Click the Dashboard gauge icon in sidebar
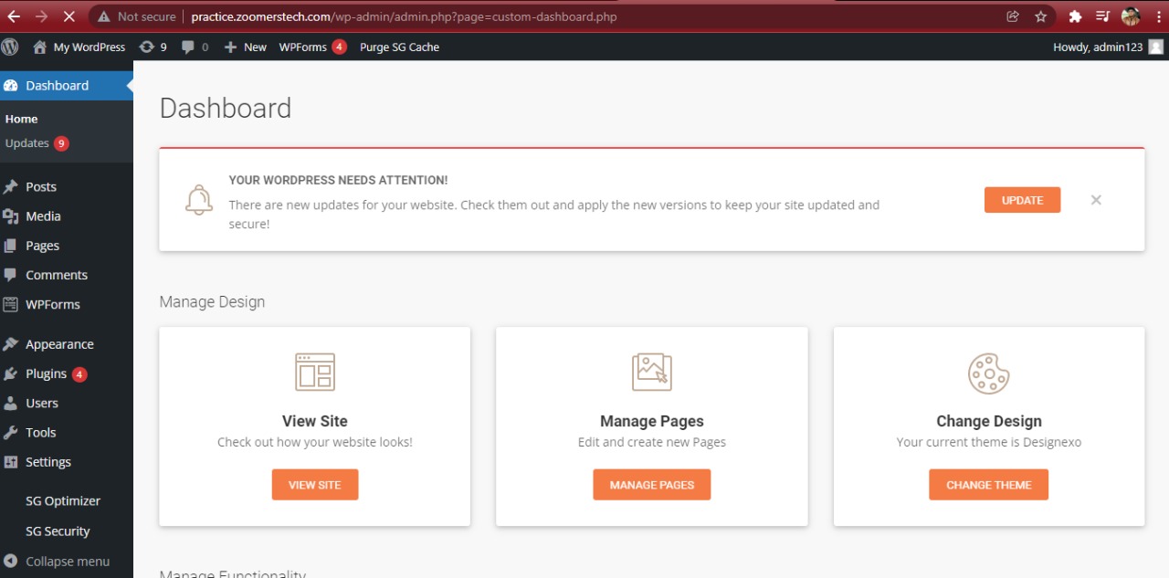This screenshot has width=1169, height=578. [11, 86]
